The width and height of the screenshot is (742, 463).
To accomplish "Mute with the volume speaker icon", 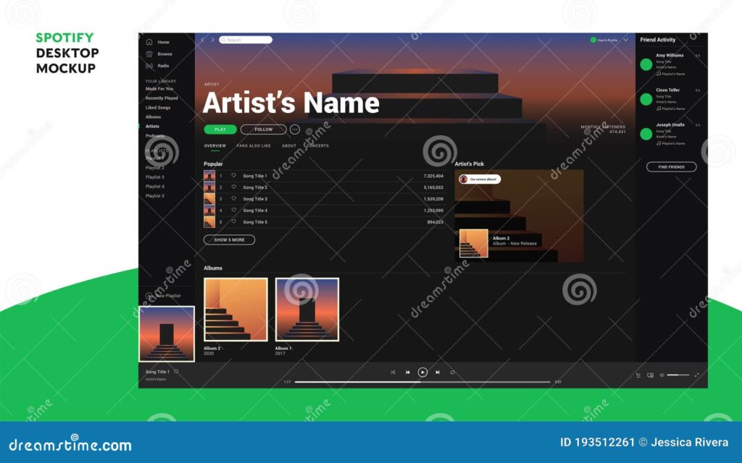I will pos(662,375).
